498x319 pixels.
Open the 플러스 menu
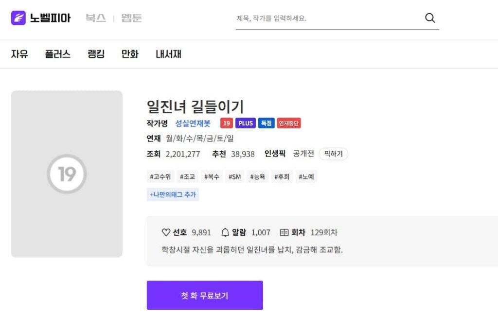[57, 54]
